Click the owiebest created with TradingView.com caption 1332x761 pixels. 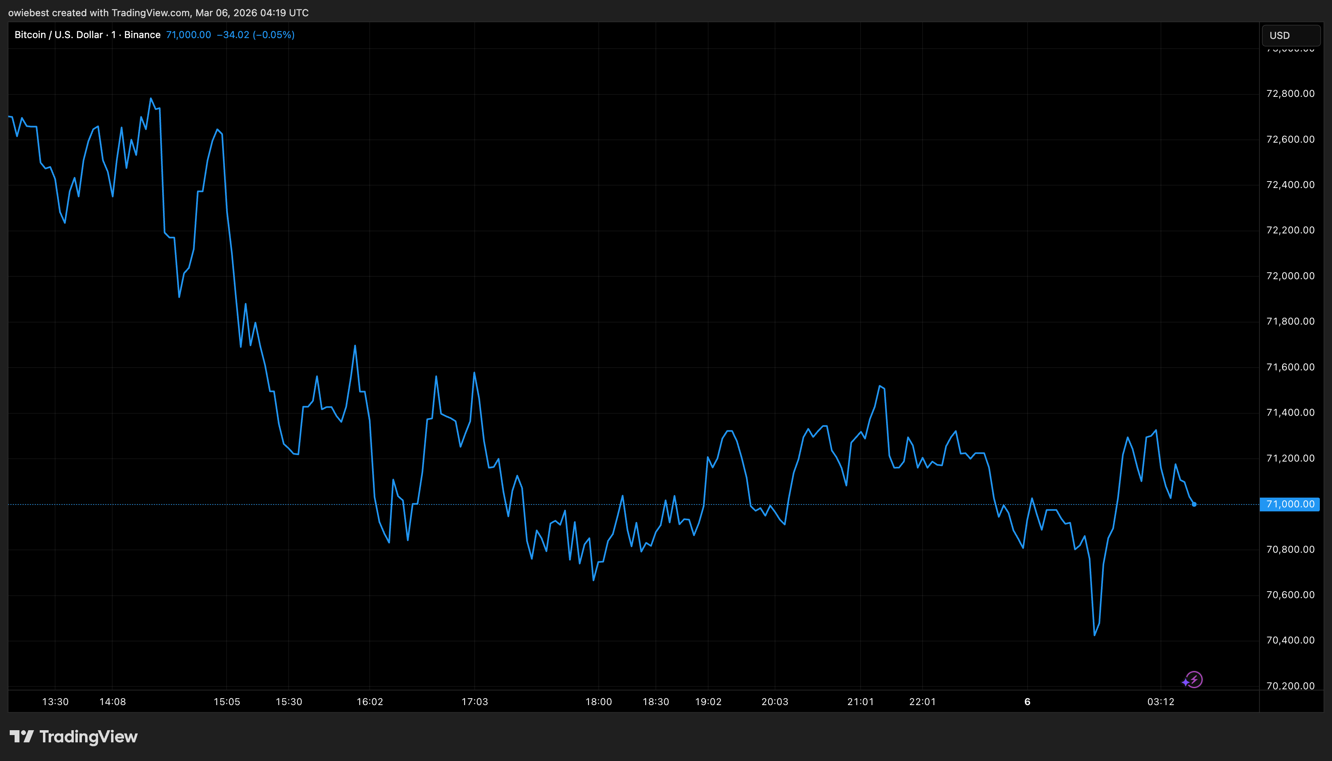click(158, 13)
